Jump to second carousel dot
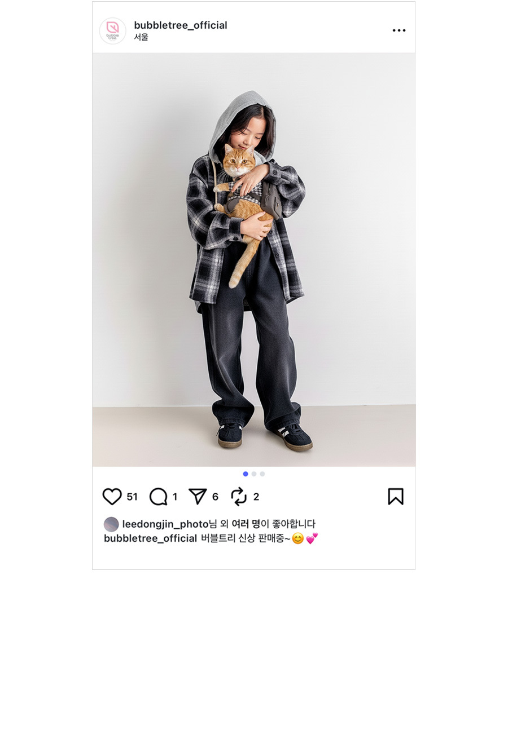 254,474
